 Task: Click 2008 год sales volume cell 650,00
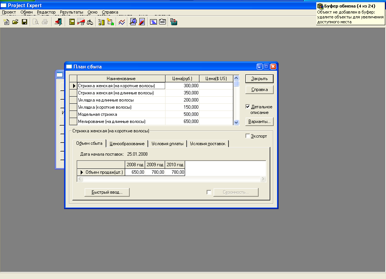tap(135, 172)
